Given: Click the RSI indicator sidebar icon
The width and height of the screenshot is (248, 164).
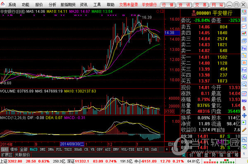Looking at the screenshot, I should point(244,101).
